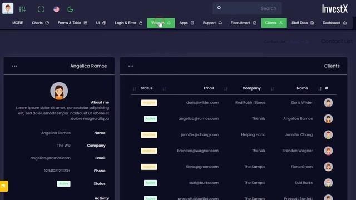Sort table by # column

click(x=327, y=88)
